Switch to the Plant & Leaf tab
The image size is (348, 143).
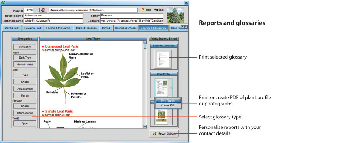pyautogui.click(x=12, y=28)
